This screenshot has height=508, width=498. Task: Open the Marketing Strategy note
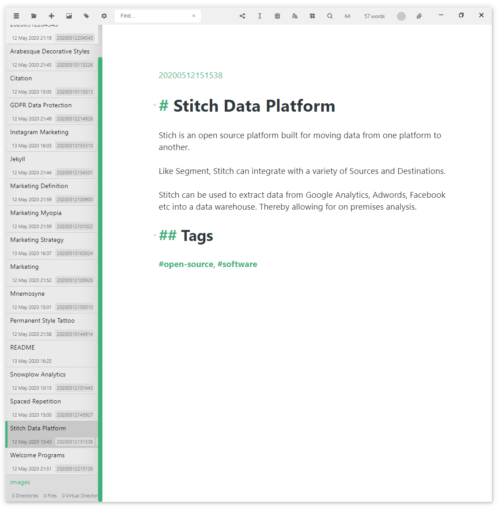click(52, 245)
